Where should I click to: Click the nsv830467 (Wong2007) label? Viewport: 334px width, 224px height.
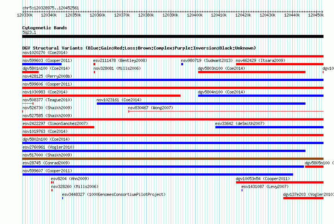point(150,108)
